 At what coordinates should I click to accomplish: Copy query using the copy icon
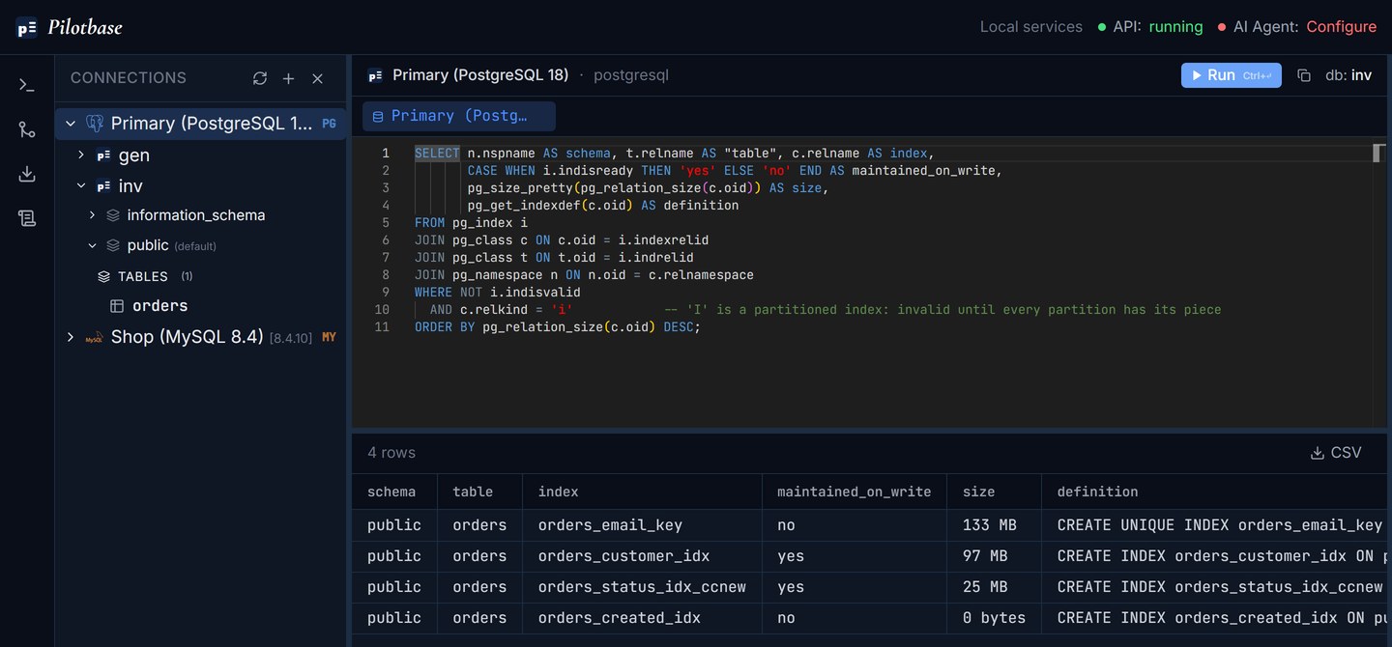pyautogui.click(x=1304, y=75)
